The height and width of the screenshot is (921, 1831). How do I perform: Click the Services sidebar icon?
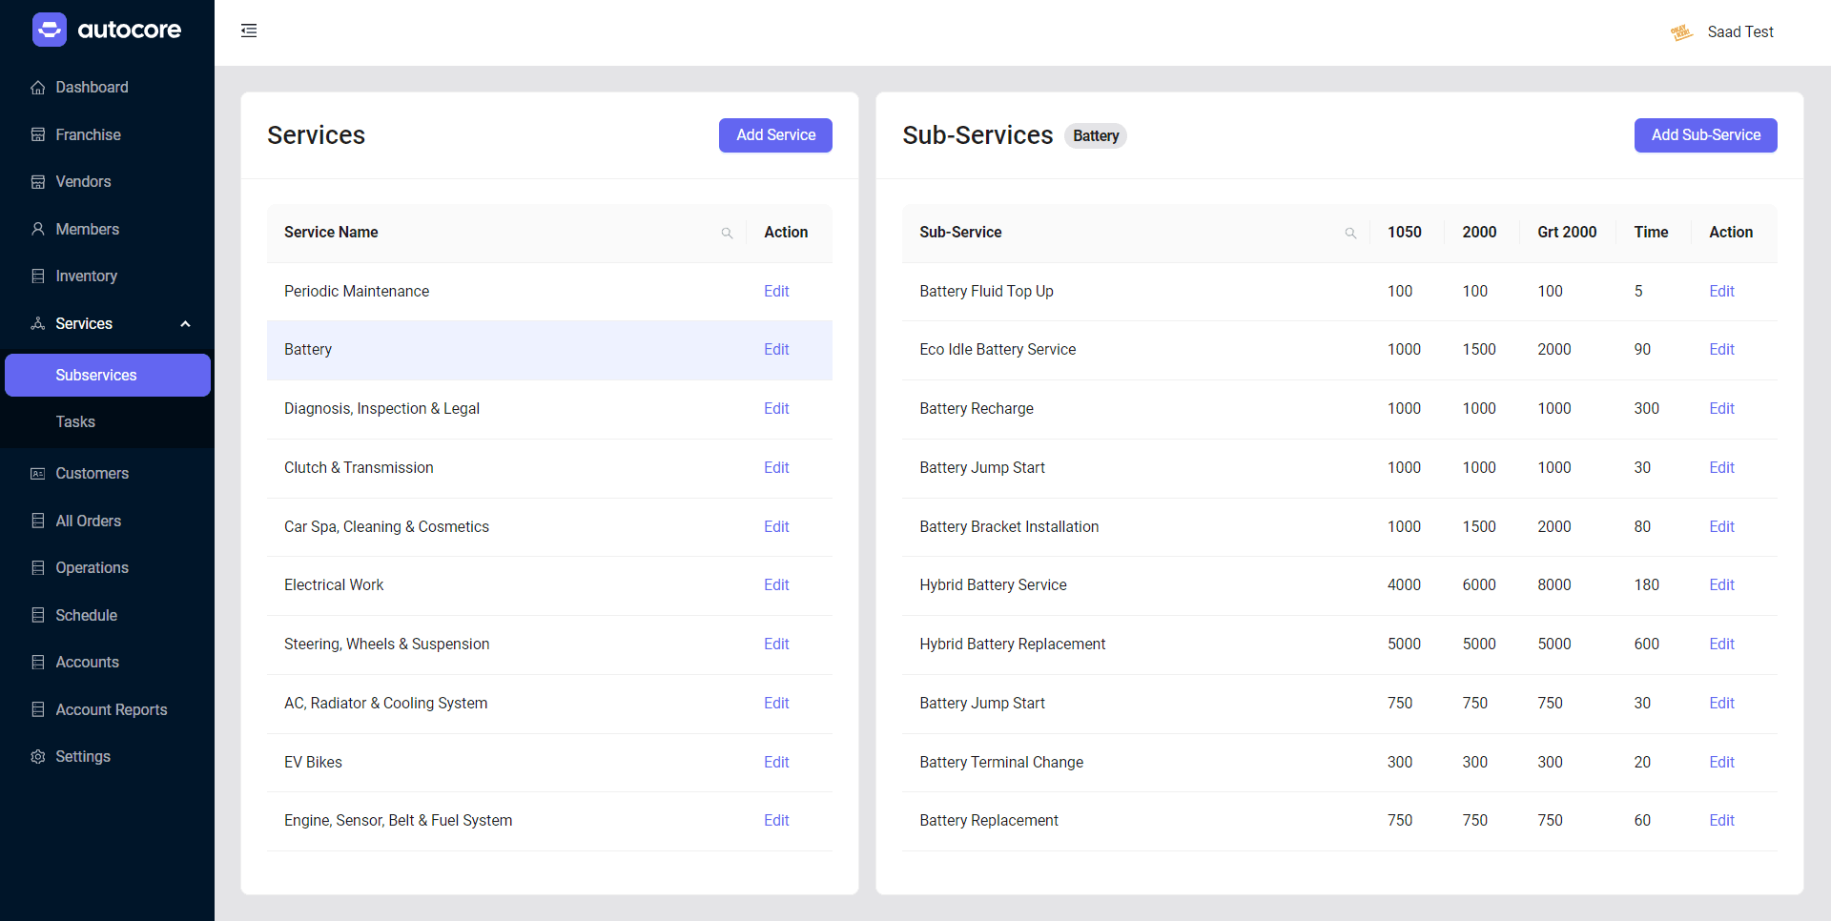(x=38, y=323)
